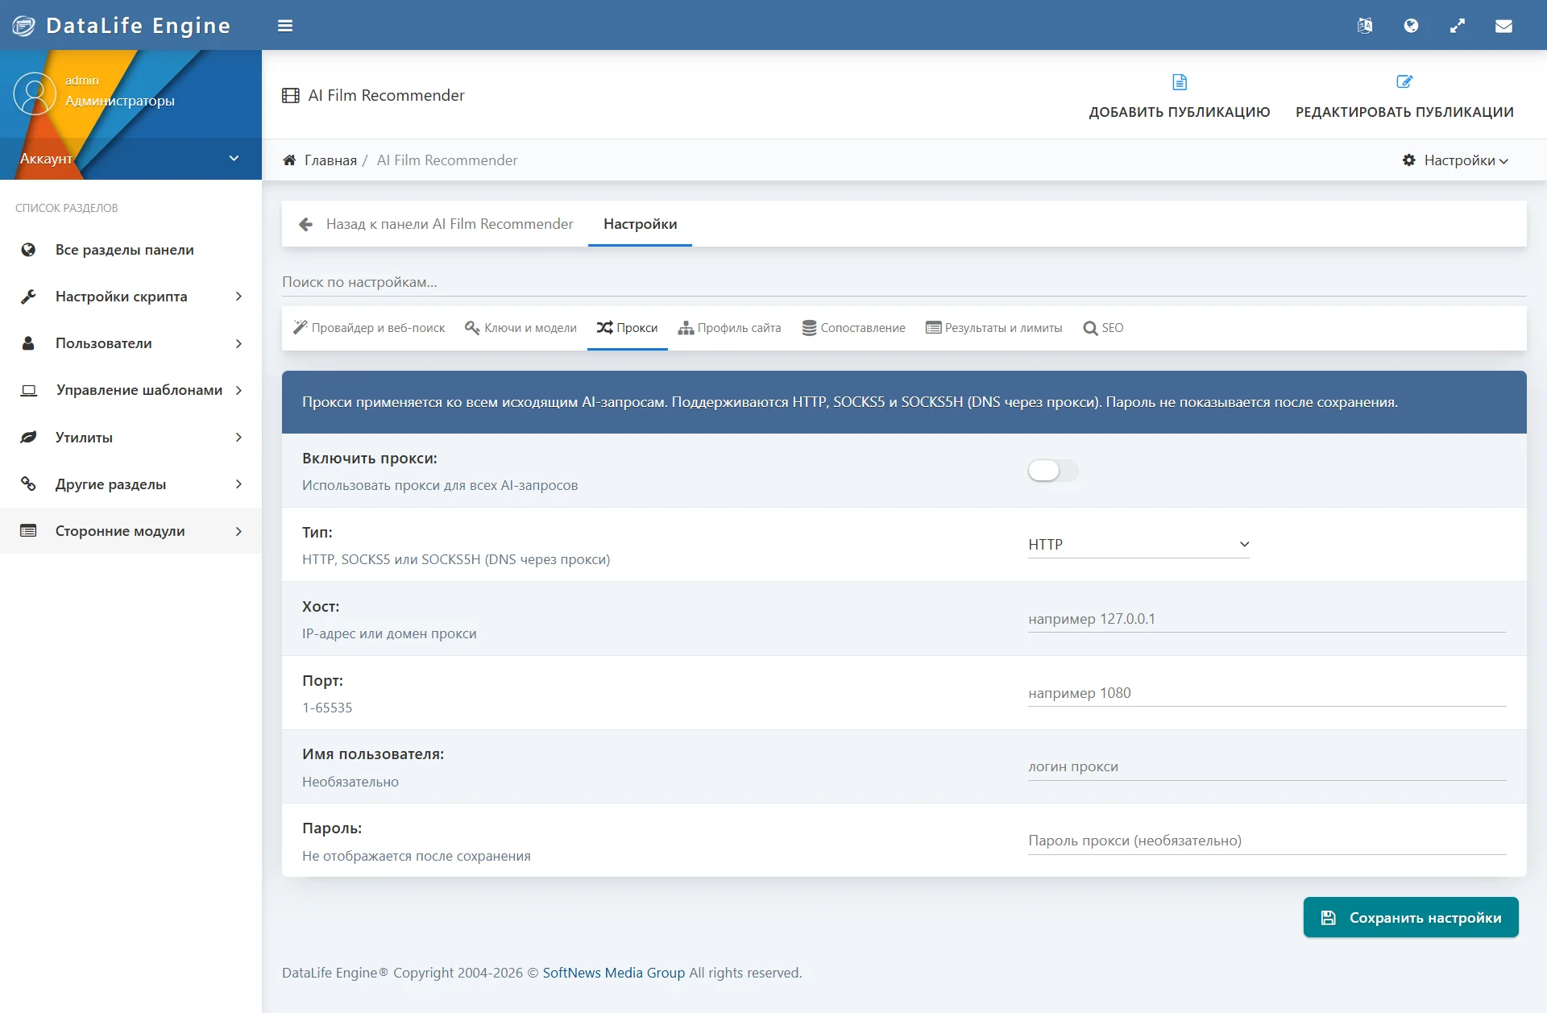Open the Настройки dropdown in breadcrumb bar
The height and width of the screenshot is (1013, 1547).
click(1456, 160)
